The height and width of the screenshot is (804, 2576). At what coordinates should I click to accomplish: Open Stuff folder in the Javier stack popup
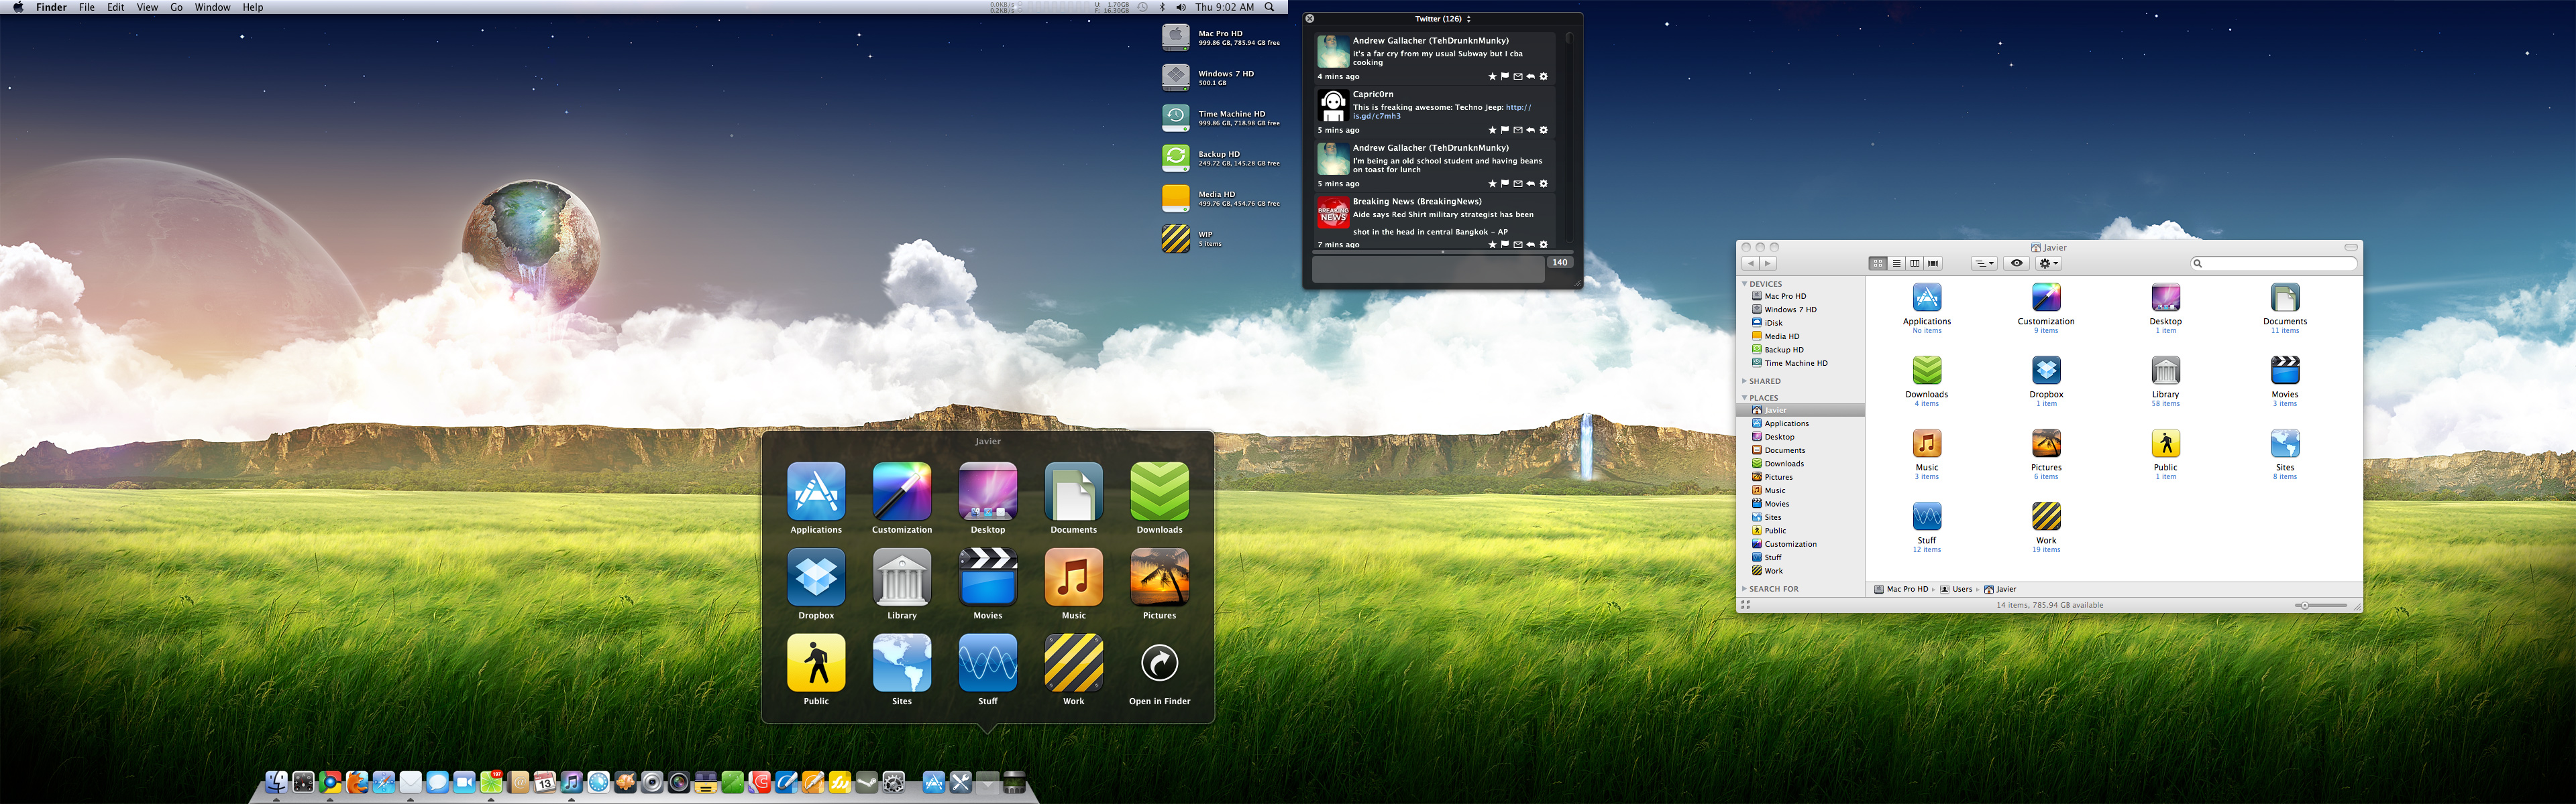(x=987, y=662)
